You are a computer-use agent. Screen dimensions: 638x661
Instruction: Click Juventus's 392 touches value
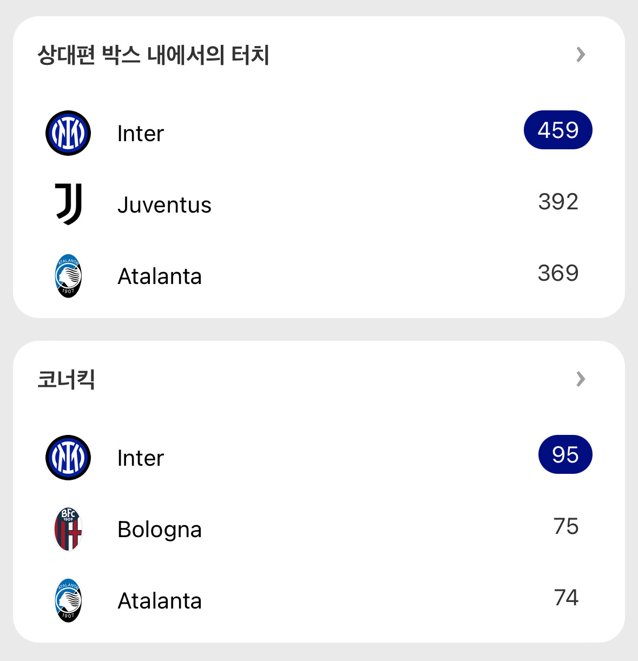point(558,202)
